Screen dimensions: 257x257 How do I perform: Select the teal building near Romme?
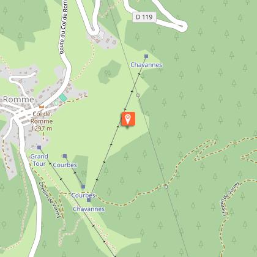click(x=63, y=98)
